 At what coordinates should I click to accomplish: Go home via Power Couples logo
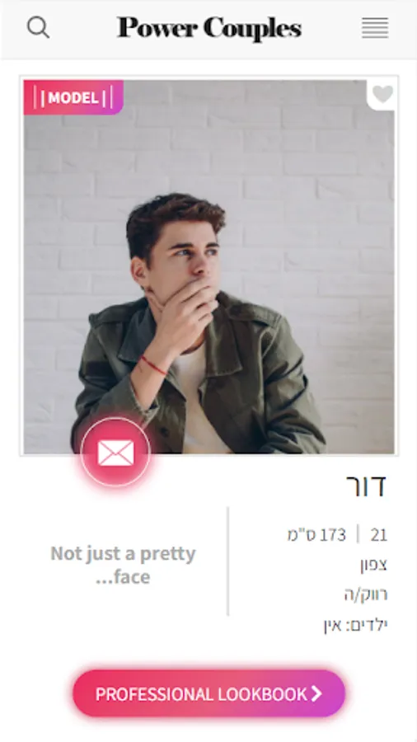point(209,28)
